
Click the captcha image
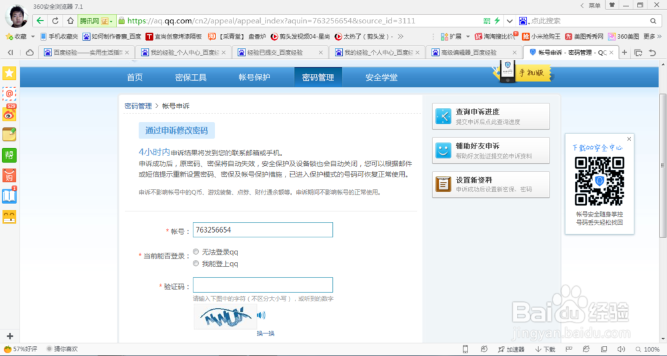point(224,317)
